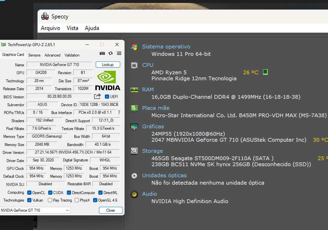The height and width of the screenshot is (230, 328).
Task: Enable the Ray Tracing checkbox
Action: pyautogui.click(x=50, y=200)
